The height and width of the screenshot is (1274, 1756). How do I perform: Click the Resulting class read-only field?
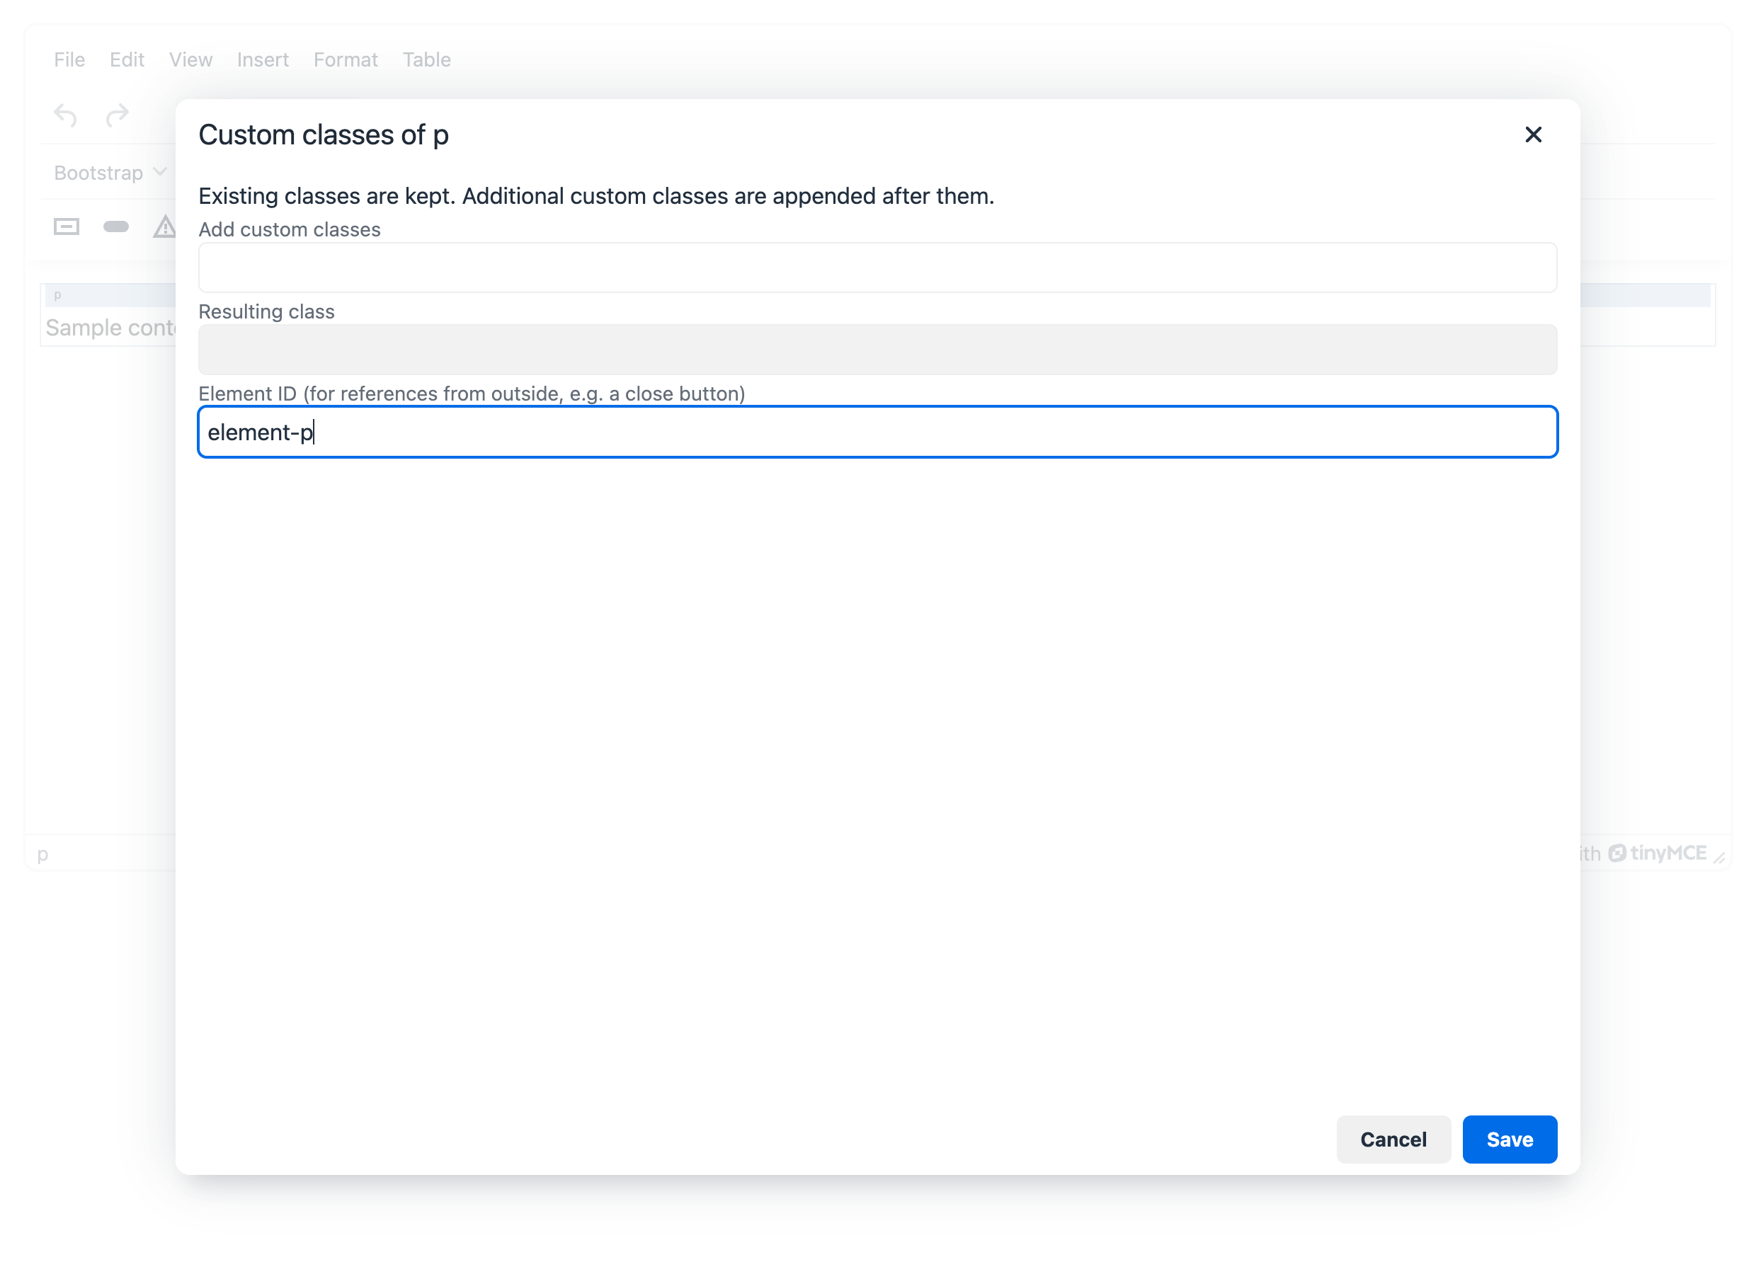click(x=877, y=350)
